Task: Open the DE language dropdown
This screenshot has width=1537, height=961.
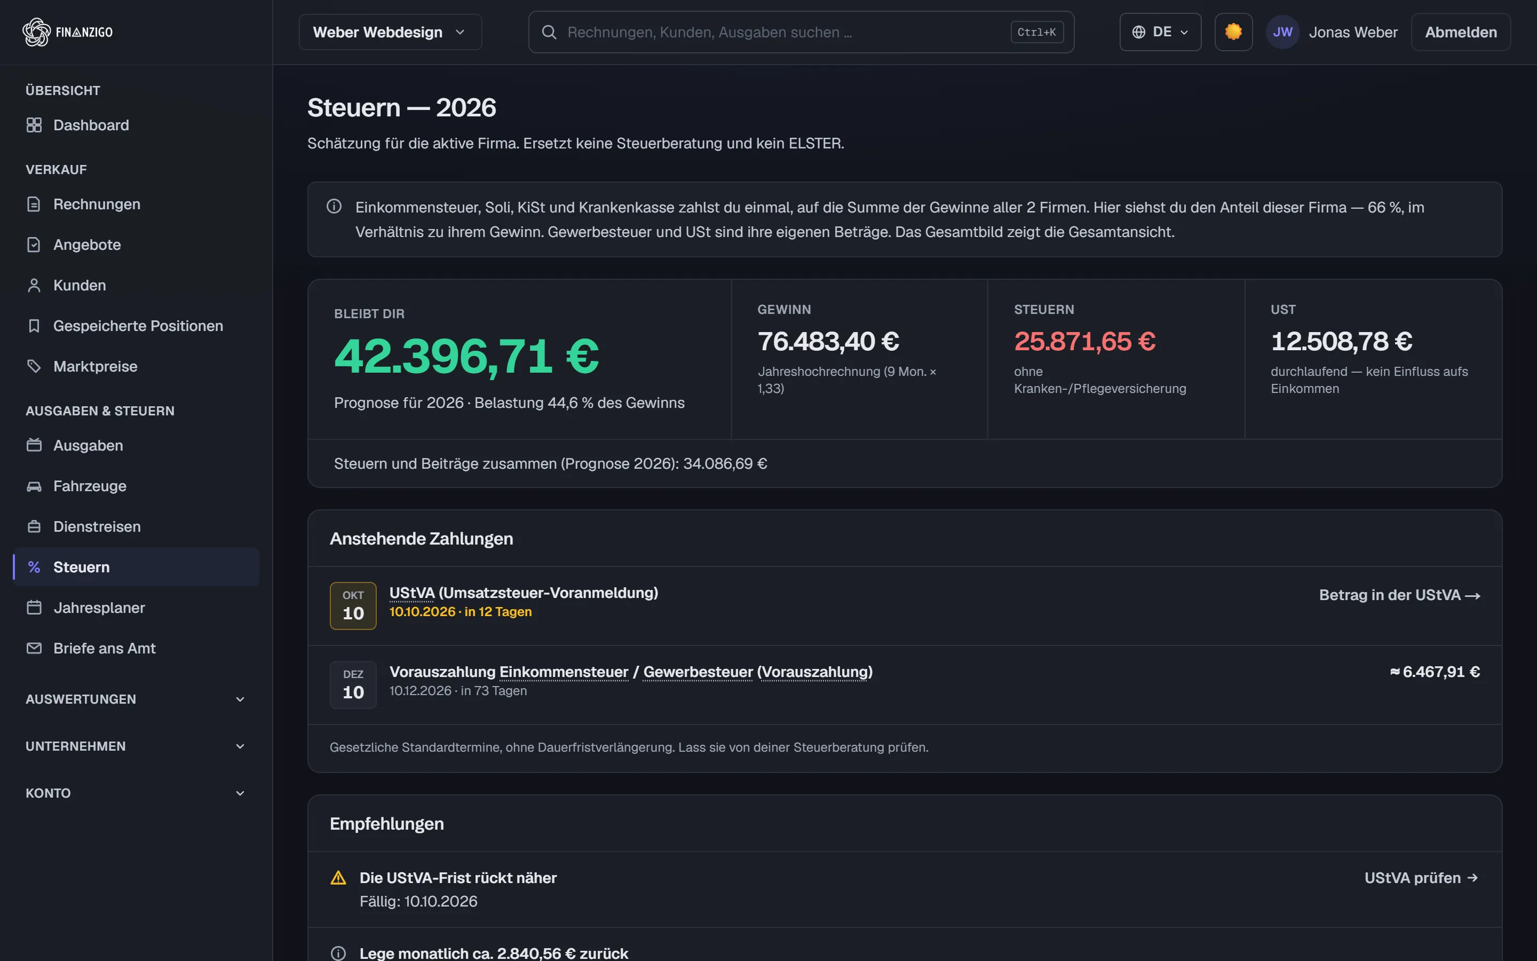Action: pos(1160,32)
